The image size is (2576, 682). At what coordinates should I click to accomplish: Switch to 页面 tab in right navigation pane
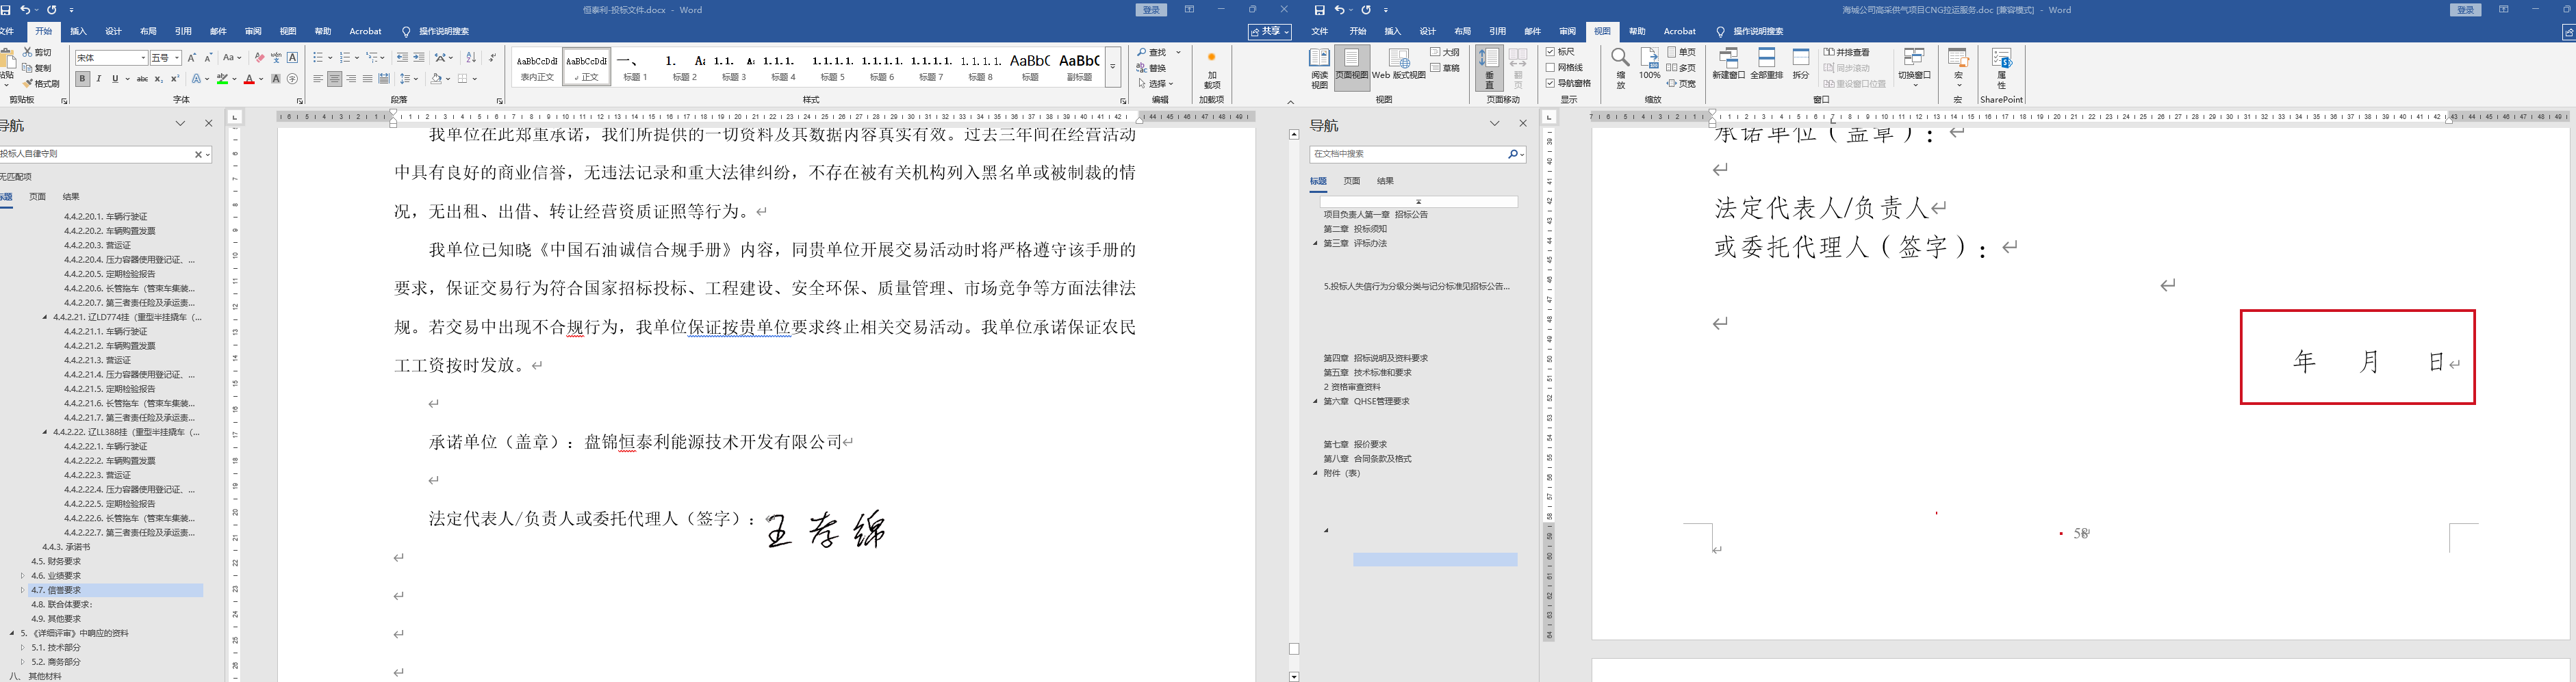[x=1352, y=181]
